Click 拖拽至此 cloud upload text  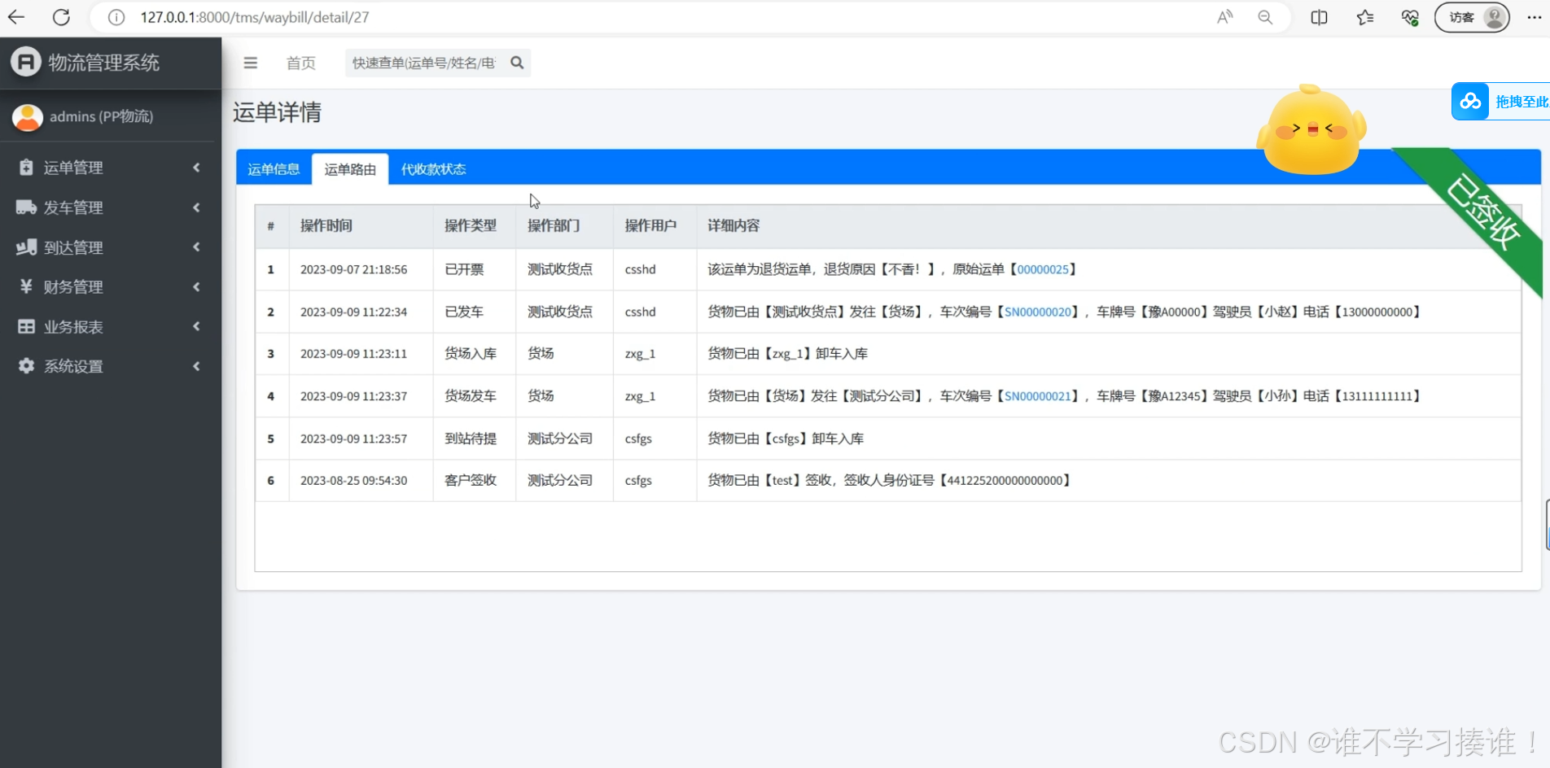(x=1522, y=102)
